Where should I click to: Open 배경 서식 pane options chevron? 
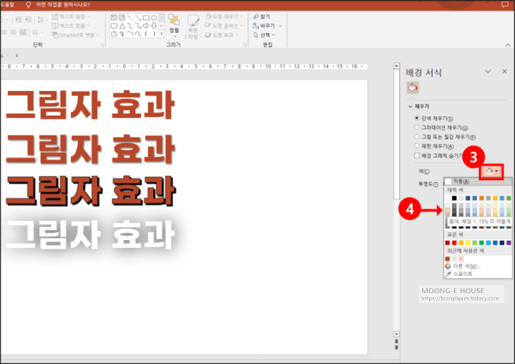click(x=488, y=72)
